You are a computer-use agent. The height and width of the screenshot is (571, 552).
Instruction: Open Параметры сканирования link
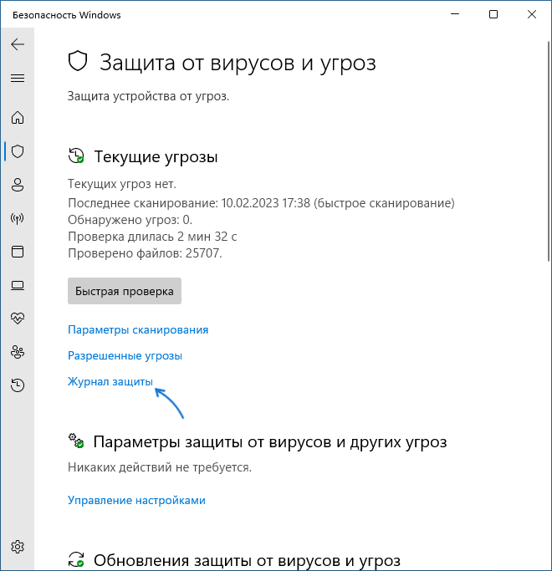coord(138,329)
